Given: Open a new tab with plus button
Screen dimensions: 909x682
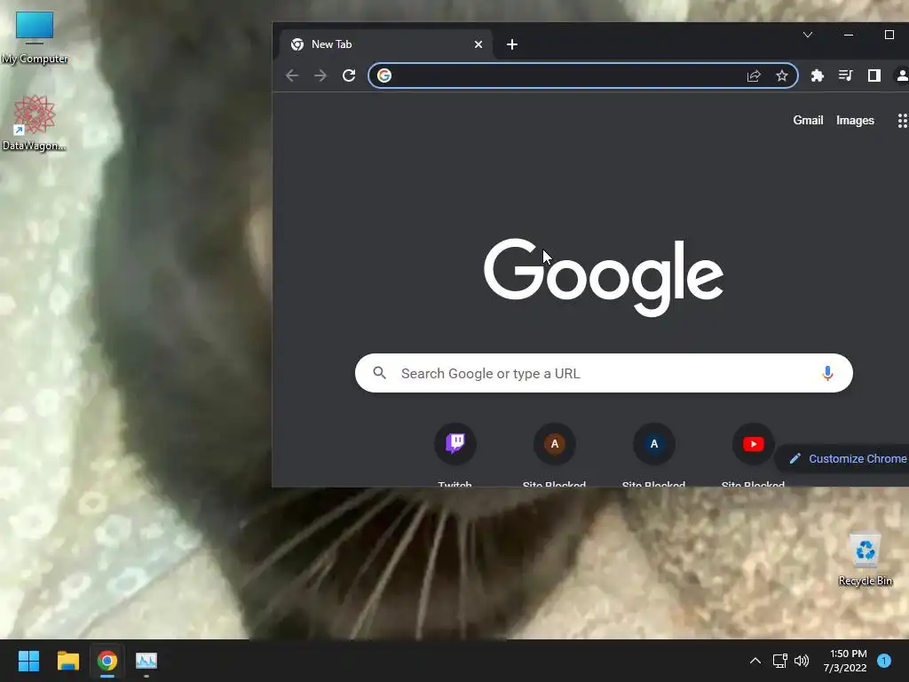Looking at the screenshot, I should click(512, 44).
